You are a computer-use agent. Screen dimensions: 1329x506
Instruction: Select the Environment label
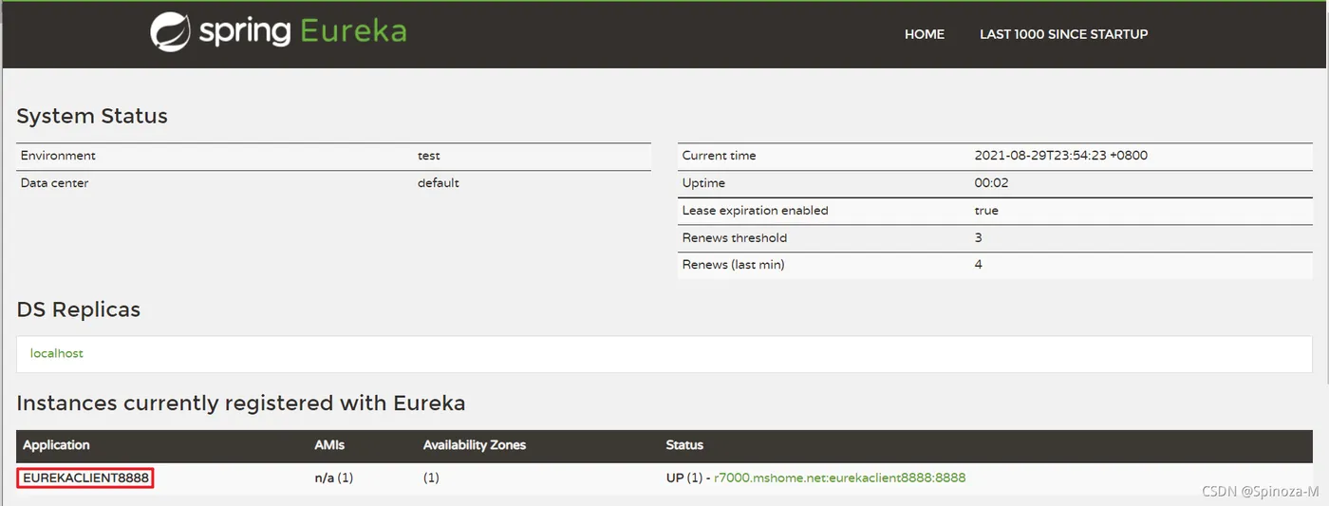coord(58,156)
